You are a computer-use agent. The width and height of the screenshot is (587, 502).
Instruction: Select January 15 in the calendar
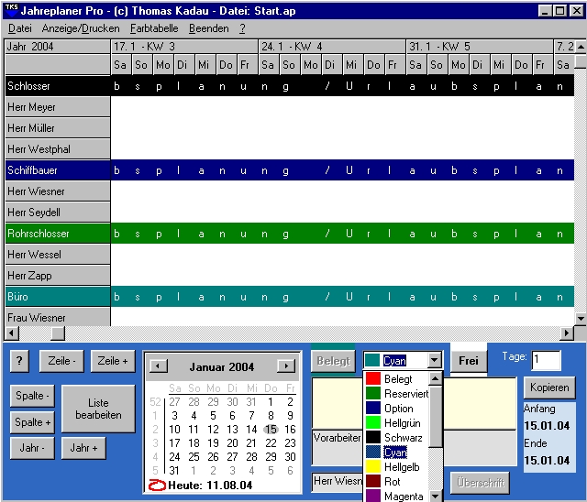click(x=271, y=430)
